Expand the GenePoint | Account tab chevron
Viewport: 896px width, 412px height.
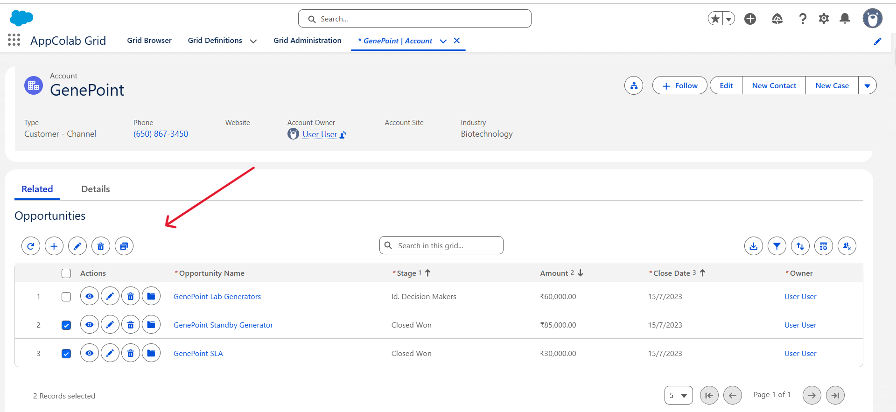(443, 41)
